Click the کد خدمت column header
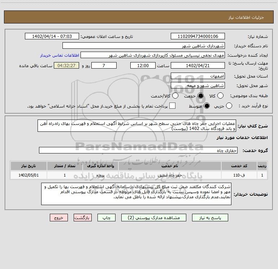Image resolution: width=278 pixels, height=269 pixels. pos(239,166)
